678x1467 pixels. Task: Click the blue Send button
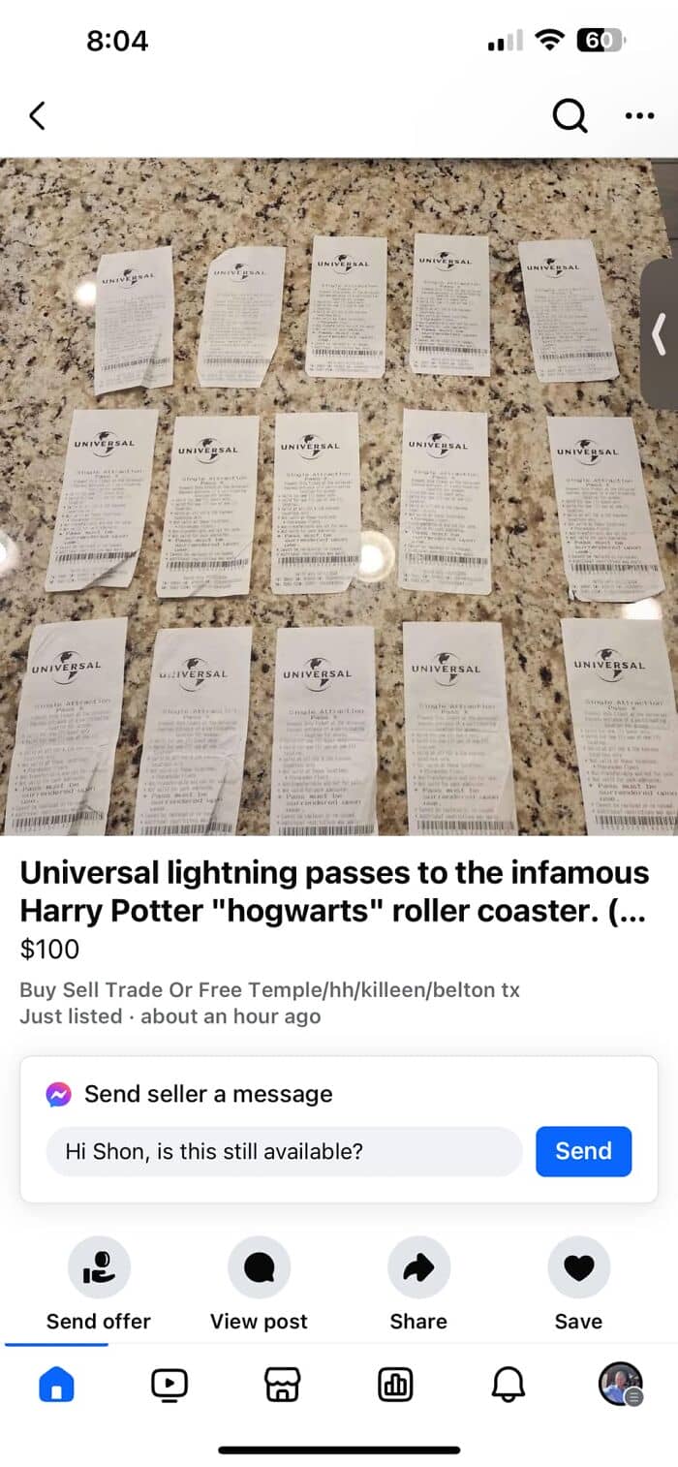point(583,1151)
